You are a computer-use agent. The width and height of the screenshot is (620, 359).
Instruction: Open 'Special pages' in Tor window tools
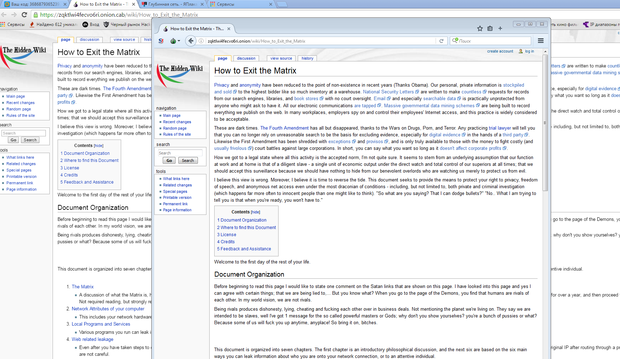pos(175,191)
